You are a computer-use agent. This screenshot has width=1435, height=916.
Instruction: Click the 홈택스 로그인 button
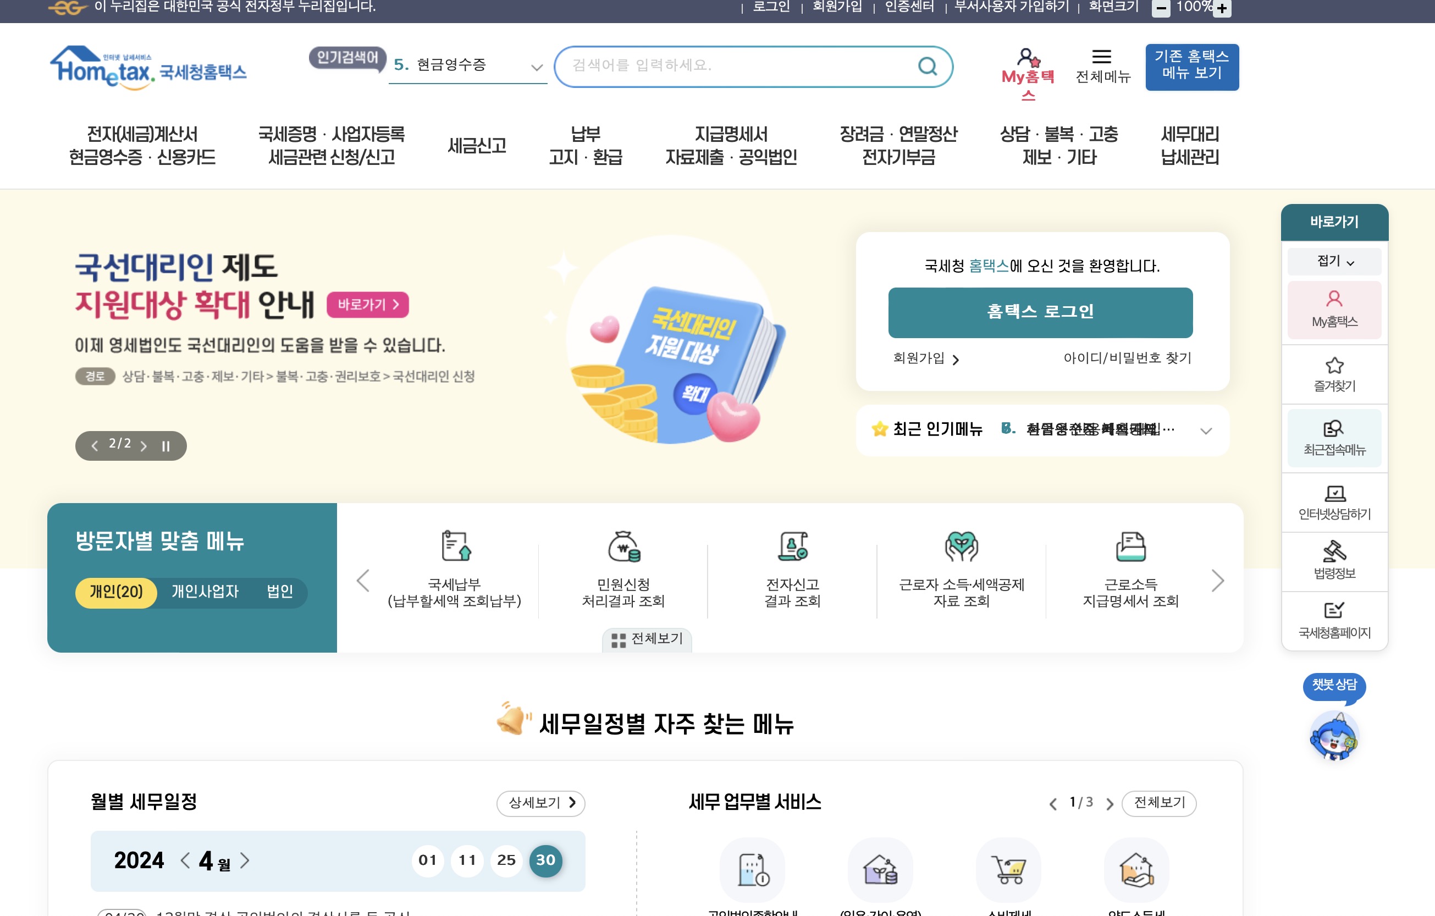(1040, 312)
